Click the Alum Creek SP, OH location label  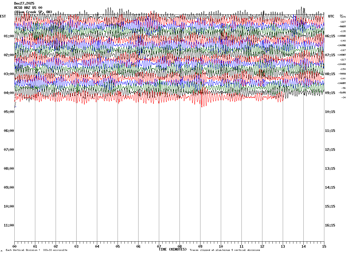coord(33,12)
